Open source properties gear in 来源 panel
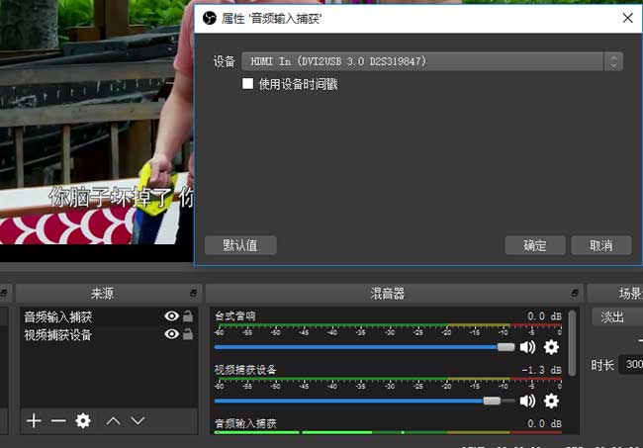Image resolution: width=643 pixels, height=448 pixels. [x=83, y=420]
